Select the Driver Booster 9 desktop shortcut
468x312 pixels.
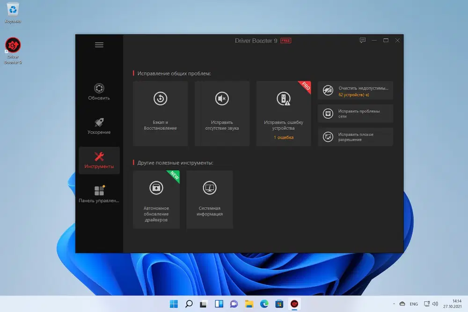(x=13, y=51)
